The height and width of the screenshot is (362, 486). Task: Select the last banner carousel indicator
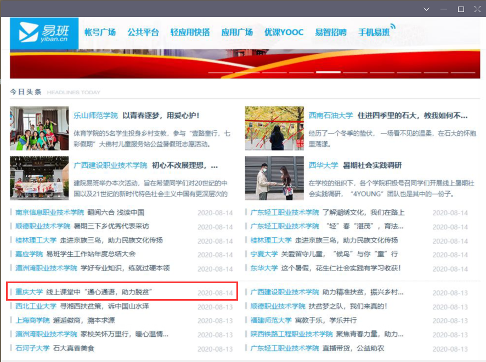click(x=463, y=72)
